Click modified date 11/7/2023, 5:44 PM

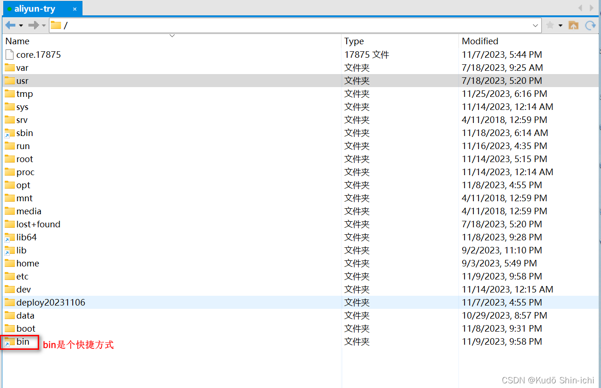(502, 54)
